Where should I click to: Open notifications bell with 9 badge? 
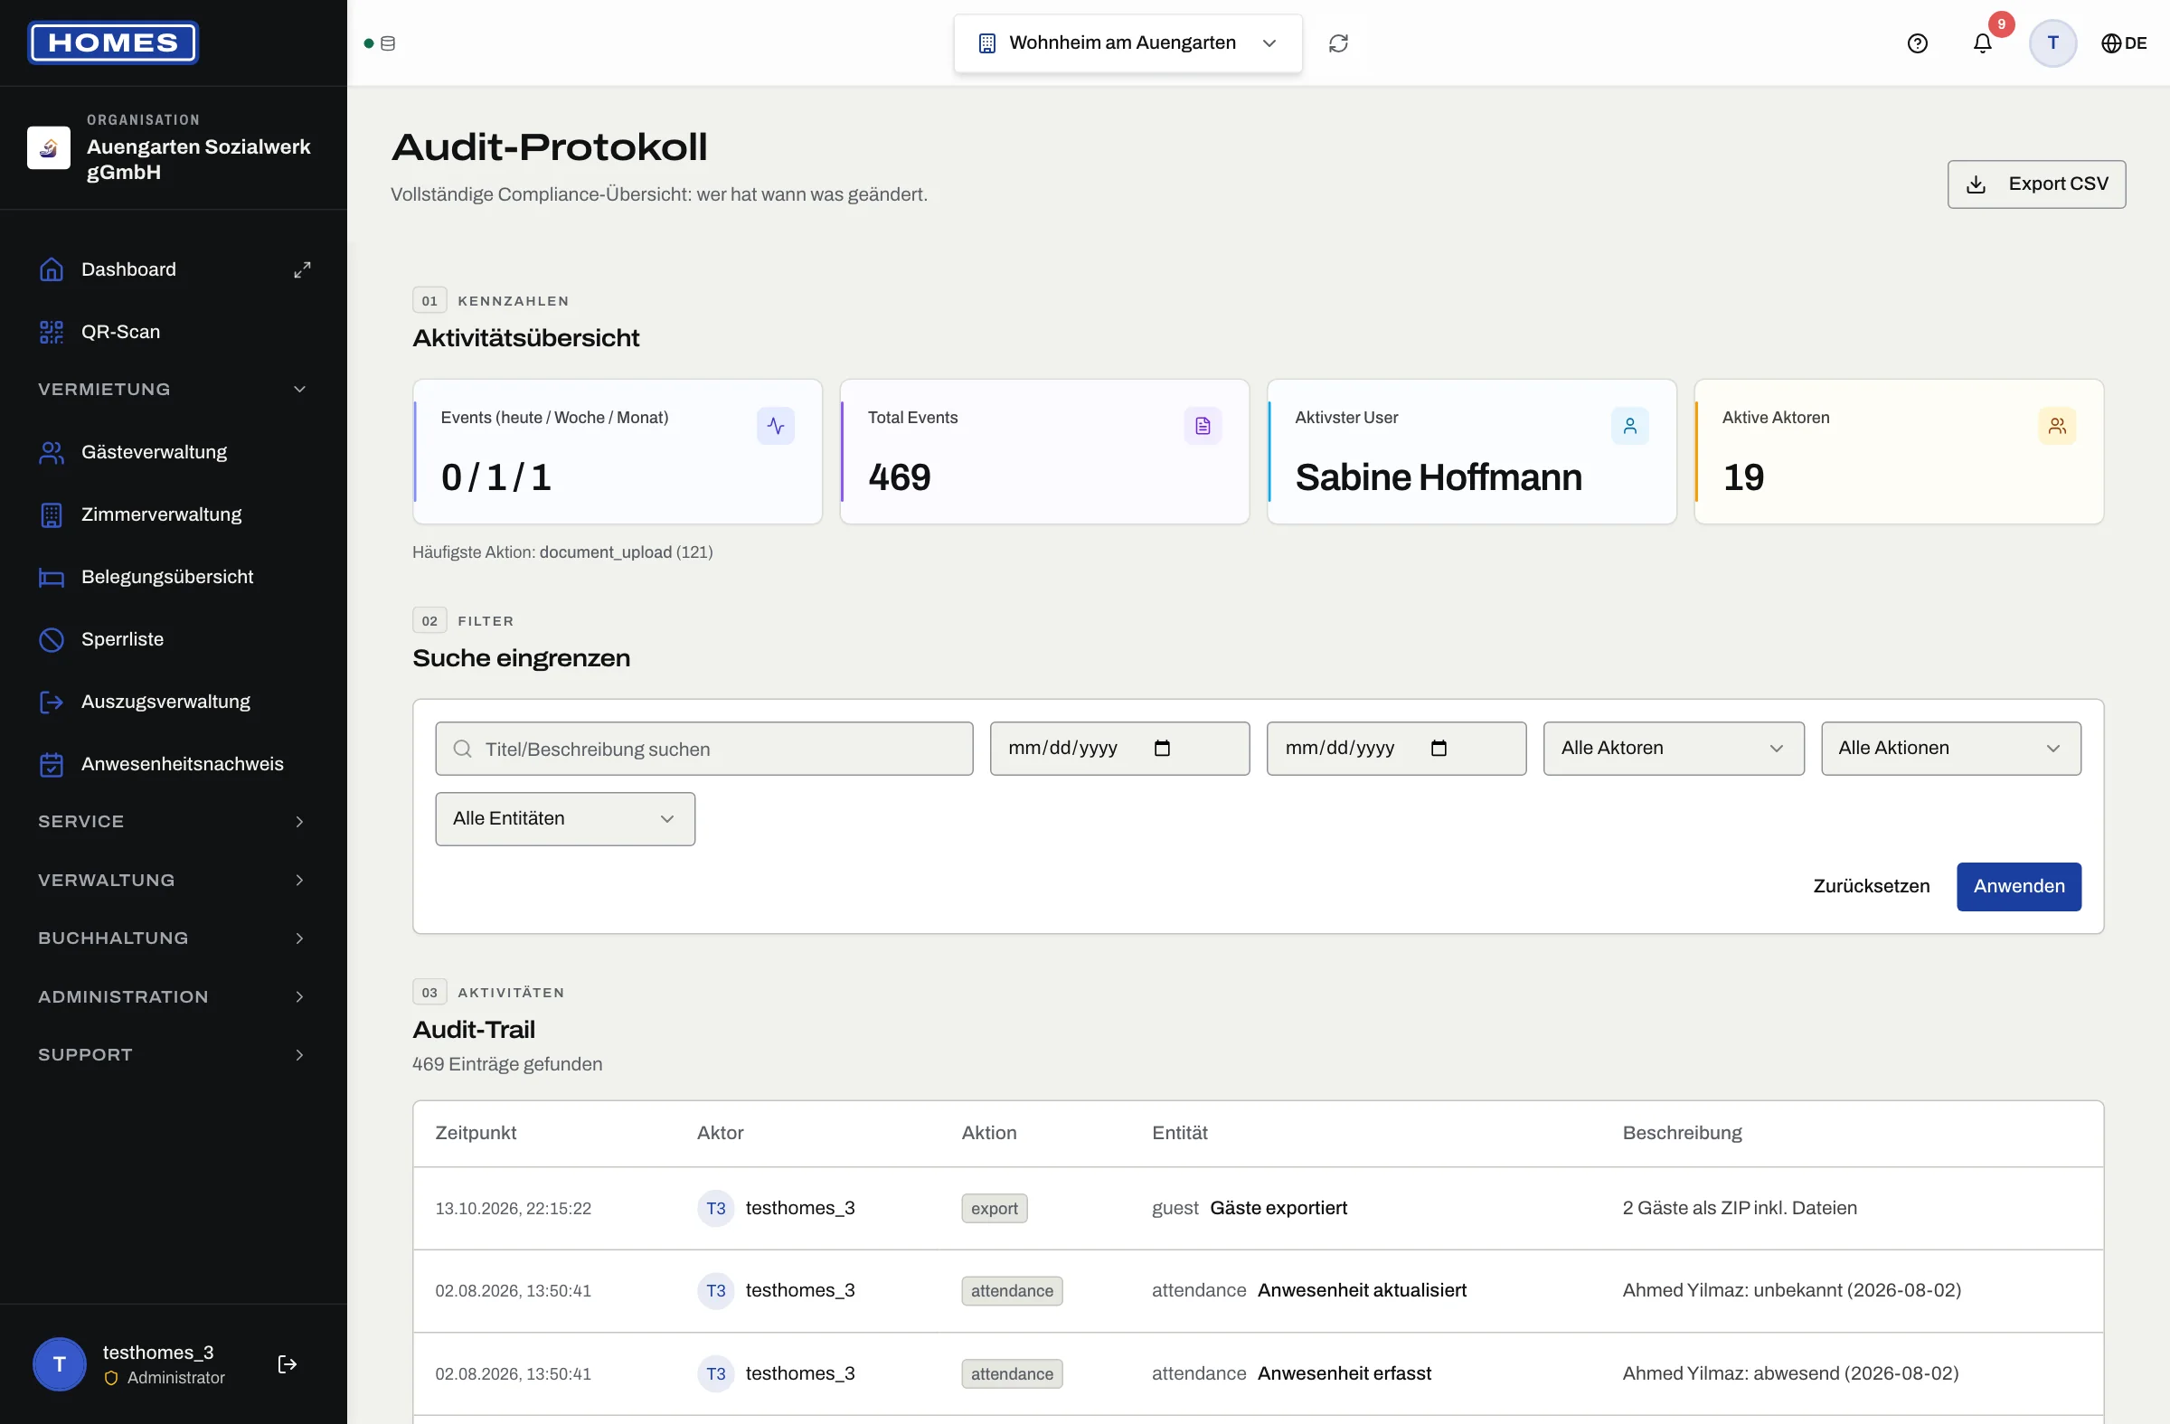coord(1982,42)
